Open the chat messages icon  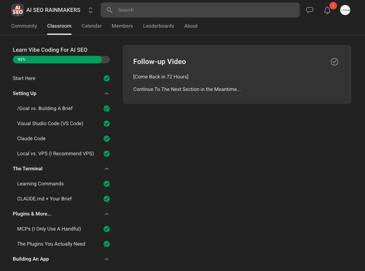coord(310,10)
